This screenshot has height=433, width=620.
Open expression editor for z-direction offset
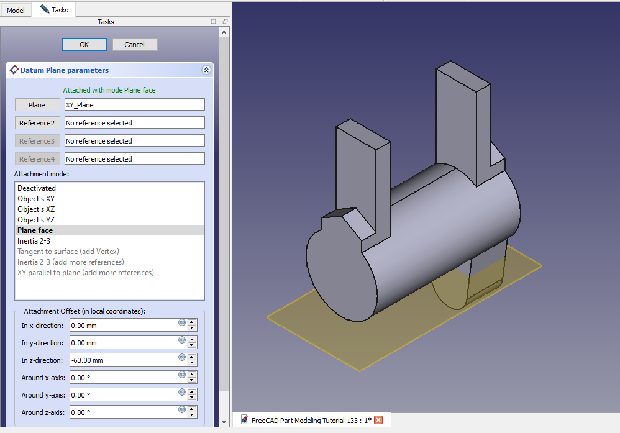pos(182,357)
